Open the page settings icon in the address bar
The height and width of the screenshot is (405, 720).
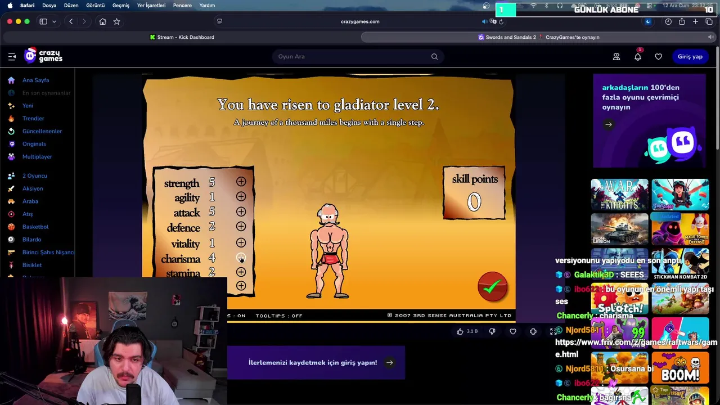(219, 21)
